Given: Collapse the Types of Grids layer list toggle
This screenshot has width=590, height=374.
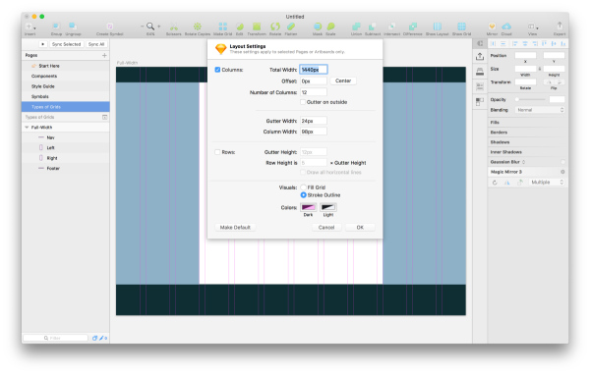Looking at the screenshot, I should (104, 117).
